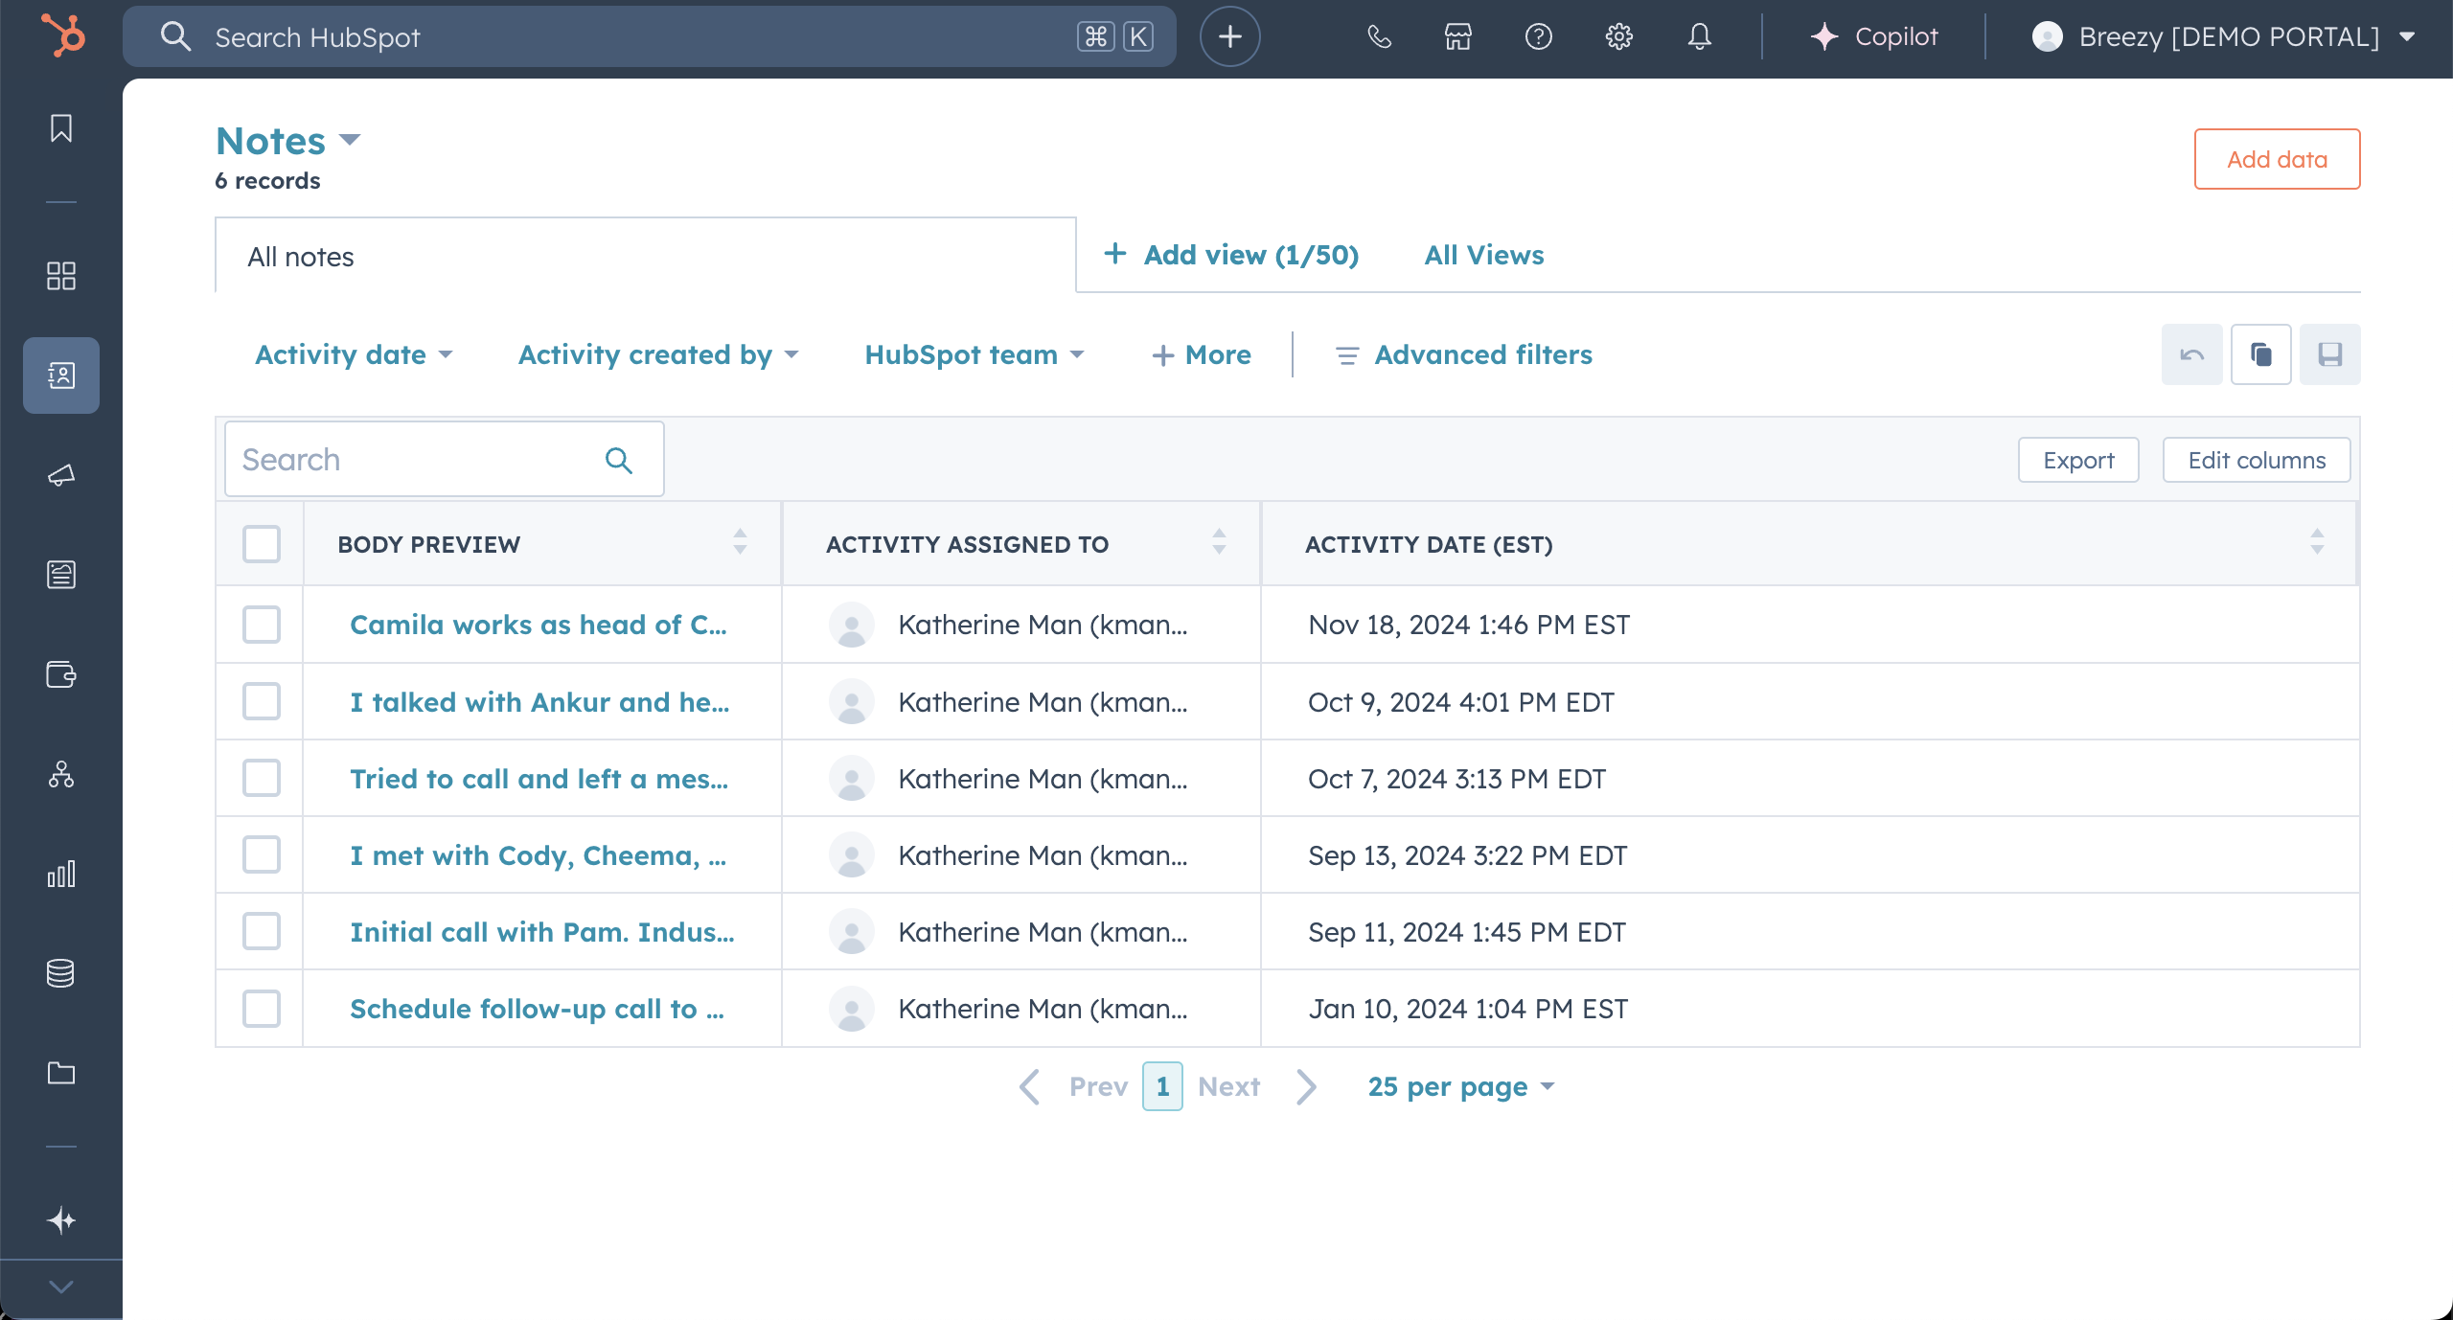The height and width of the screenshot is (1320, 2453).
Task: Check the 'Schedule follow-up call' row checkbox
Action: [261, 1008]
